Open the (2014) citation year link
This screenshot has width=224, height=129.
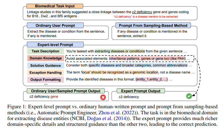(x=120, y=118)
